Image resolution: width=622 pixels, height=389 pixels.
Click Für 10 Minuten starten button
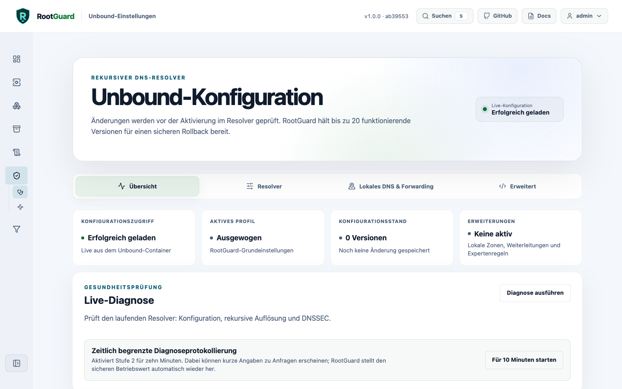tap(524, 360)
